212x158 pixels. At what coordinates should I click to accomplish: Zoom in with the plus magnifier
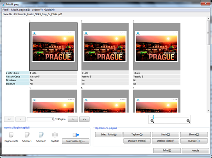pos(188,121)
